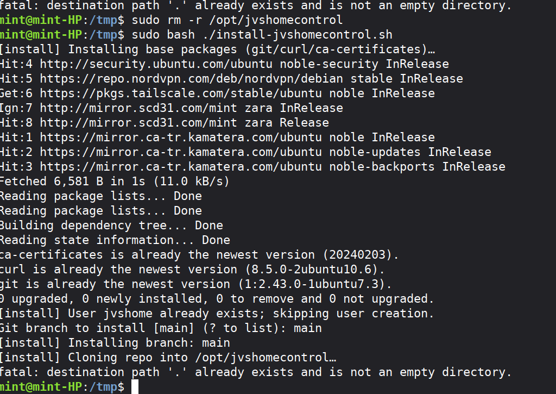Click the 'Reading state information... Done' line

(115, 240)
